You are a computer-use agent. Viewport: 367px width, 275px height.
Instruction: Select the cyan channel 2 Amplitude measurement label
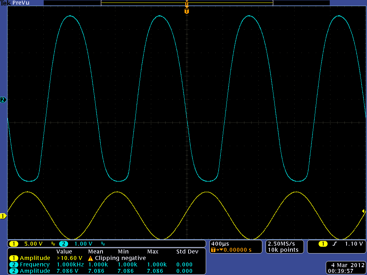(x=35, y=271)
